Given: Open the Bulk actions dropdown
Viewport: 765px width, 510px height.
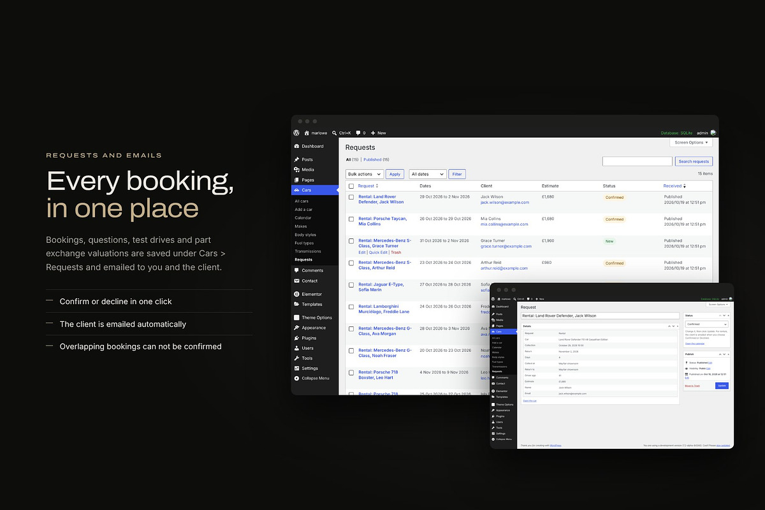Looking at the screenshot, I should click(x=365, y=174).
